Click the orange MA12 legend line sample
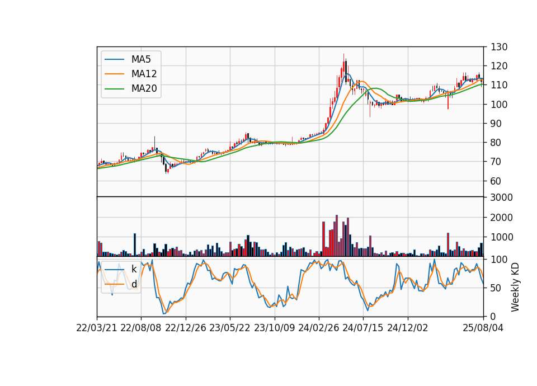537x386 pixels. click(x=114, y=74)
